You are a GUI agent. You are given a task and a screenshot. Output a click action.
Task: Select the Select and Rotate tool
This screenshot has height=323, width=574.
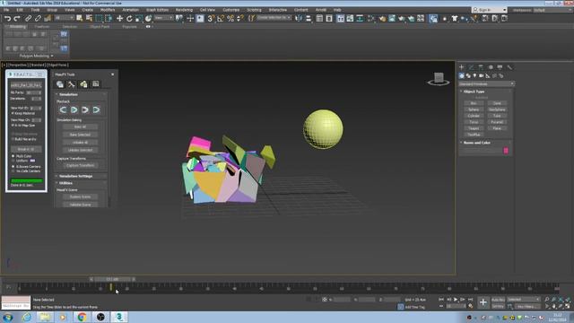pyautogui.click(x=129, y=18)
